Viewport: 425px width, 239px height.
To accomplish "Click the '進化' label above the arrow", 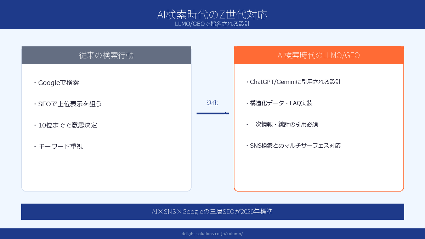I will [x=212, y=103].
